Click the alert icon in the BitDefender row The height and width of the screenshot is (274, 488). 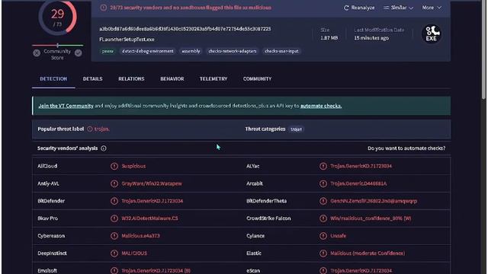point(114,201)
